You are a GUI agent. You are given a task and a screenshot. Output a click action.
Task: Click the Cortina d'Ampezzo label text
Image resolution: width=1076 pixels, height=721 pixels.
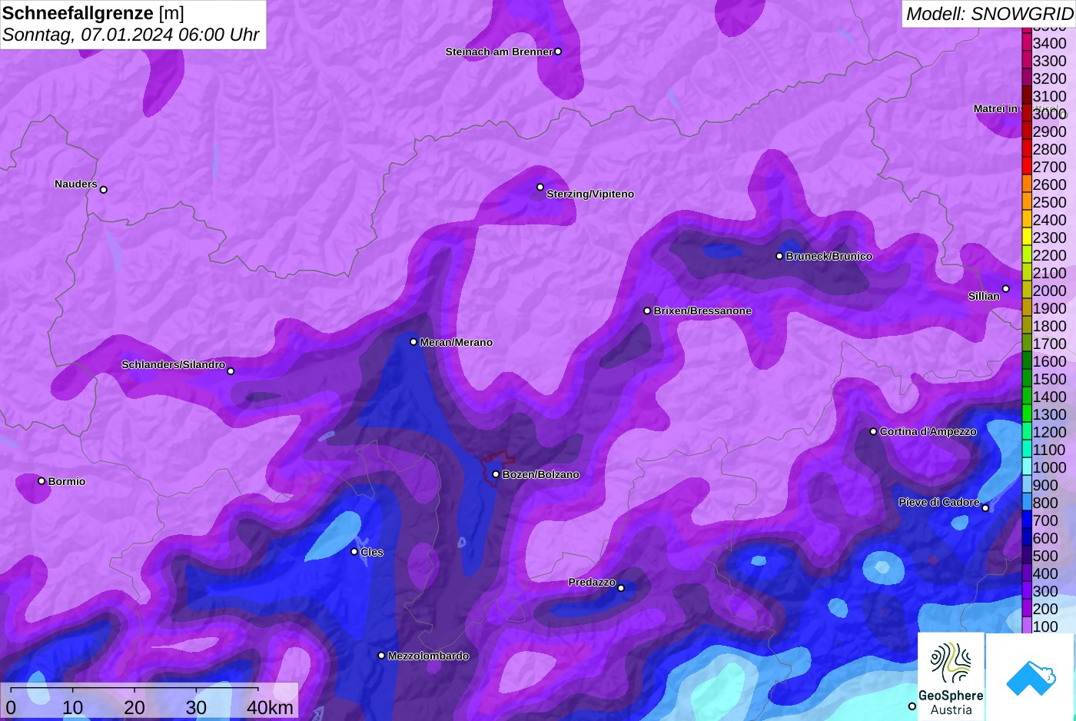coord(928,431)
